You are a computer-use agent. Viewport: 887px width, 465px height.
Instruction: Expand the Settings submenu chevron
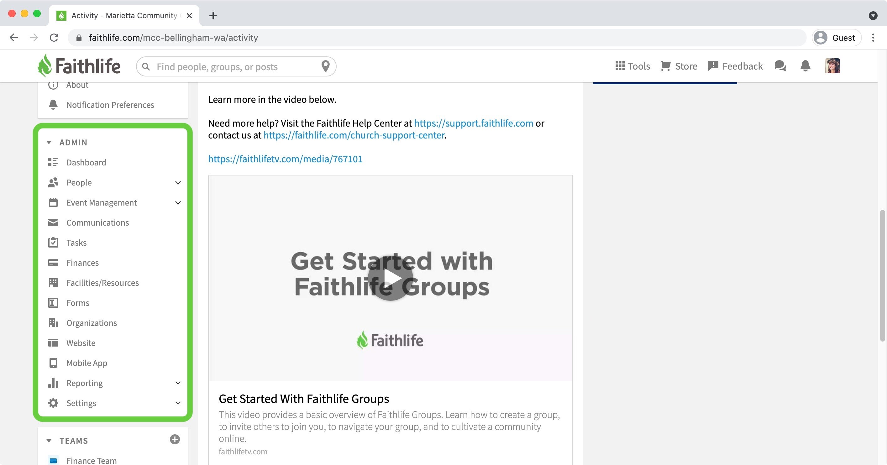pos(178,403)
